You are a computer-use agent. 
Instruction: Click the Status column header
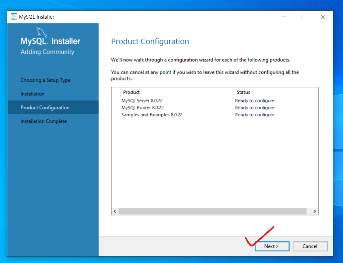tap(276, 92)
